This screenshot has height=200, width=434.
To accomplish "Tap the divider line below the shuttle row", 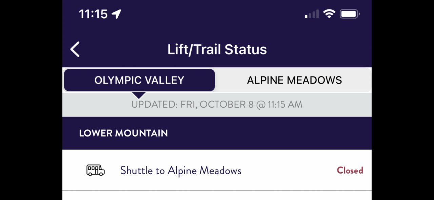I will [217, 191].
